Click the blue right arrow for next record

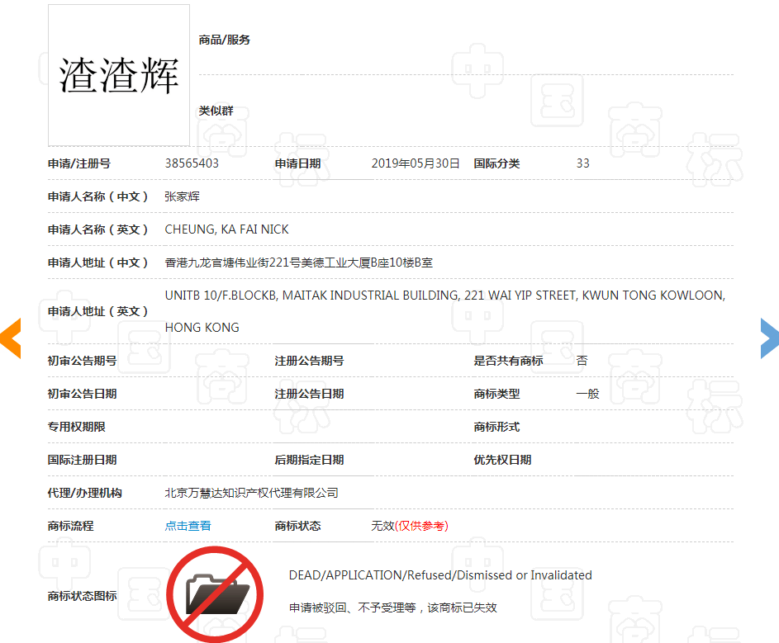(x=769, y=338)
